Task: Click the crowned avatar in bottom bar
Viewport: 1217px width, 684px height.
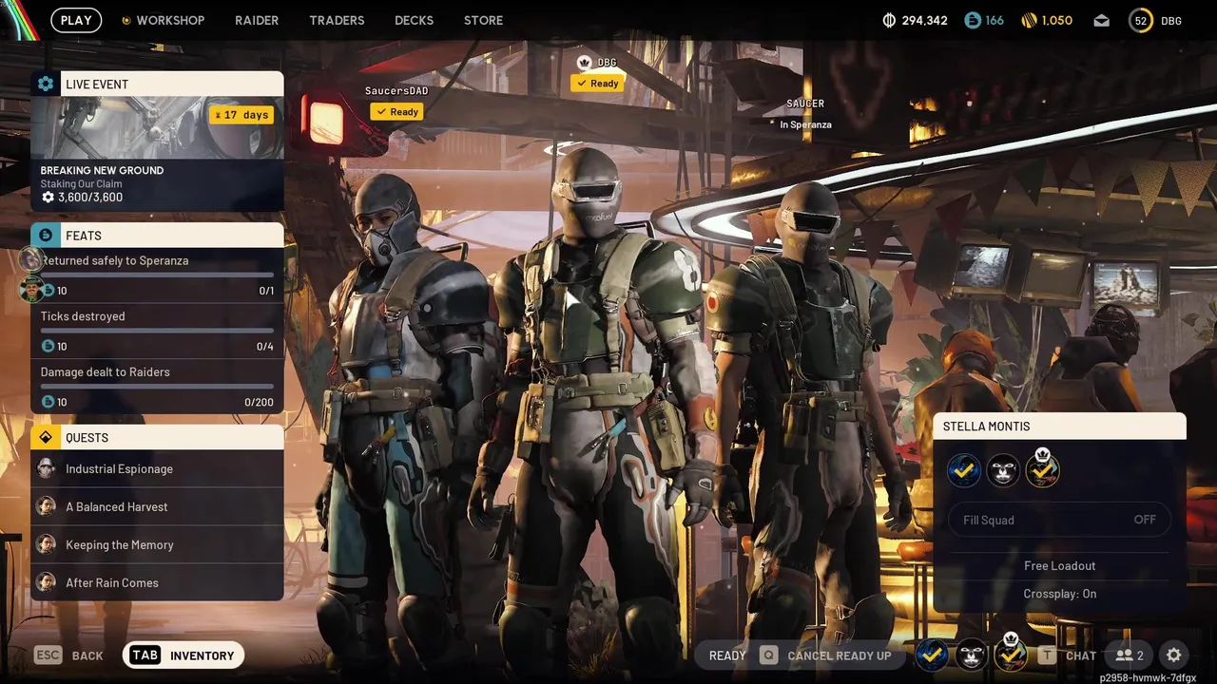Action: 1010,655
